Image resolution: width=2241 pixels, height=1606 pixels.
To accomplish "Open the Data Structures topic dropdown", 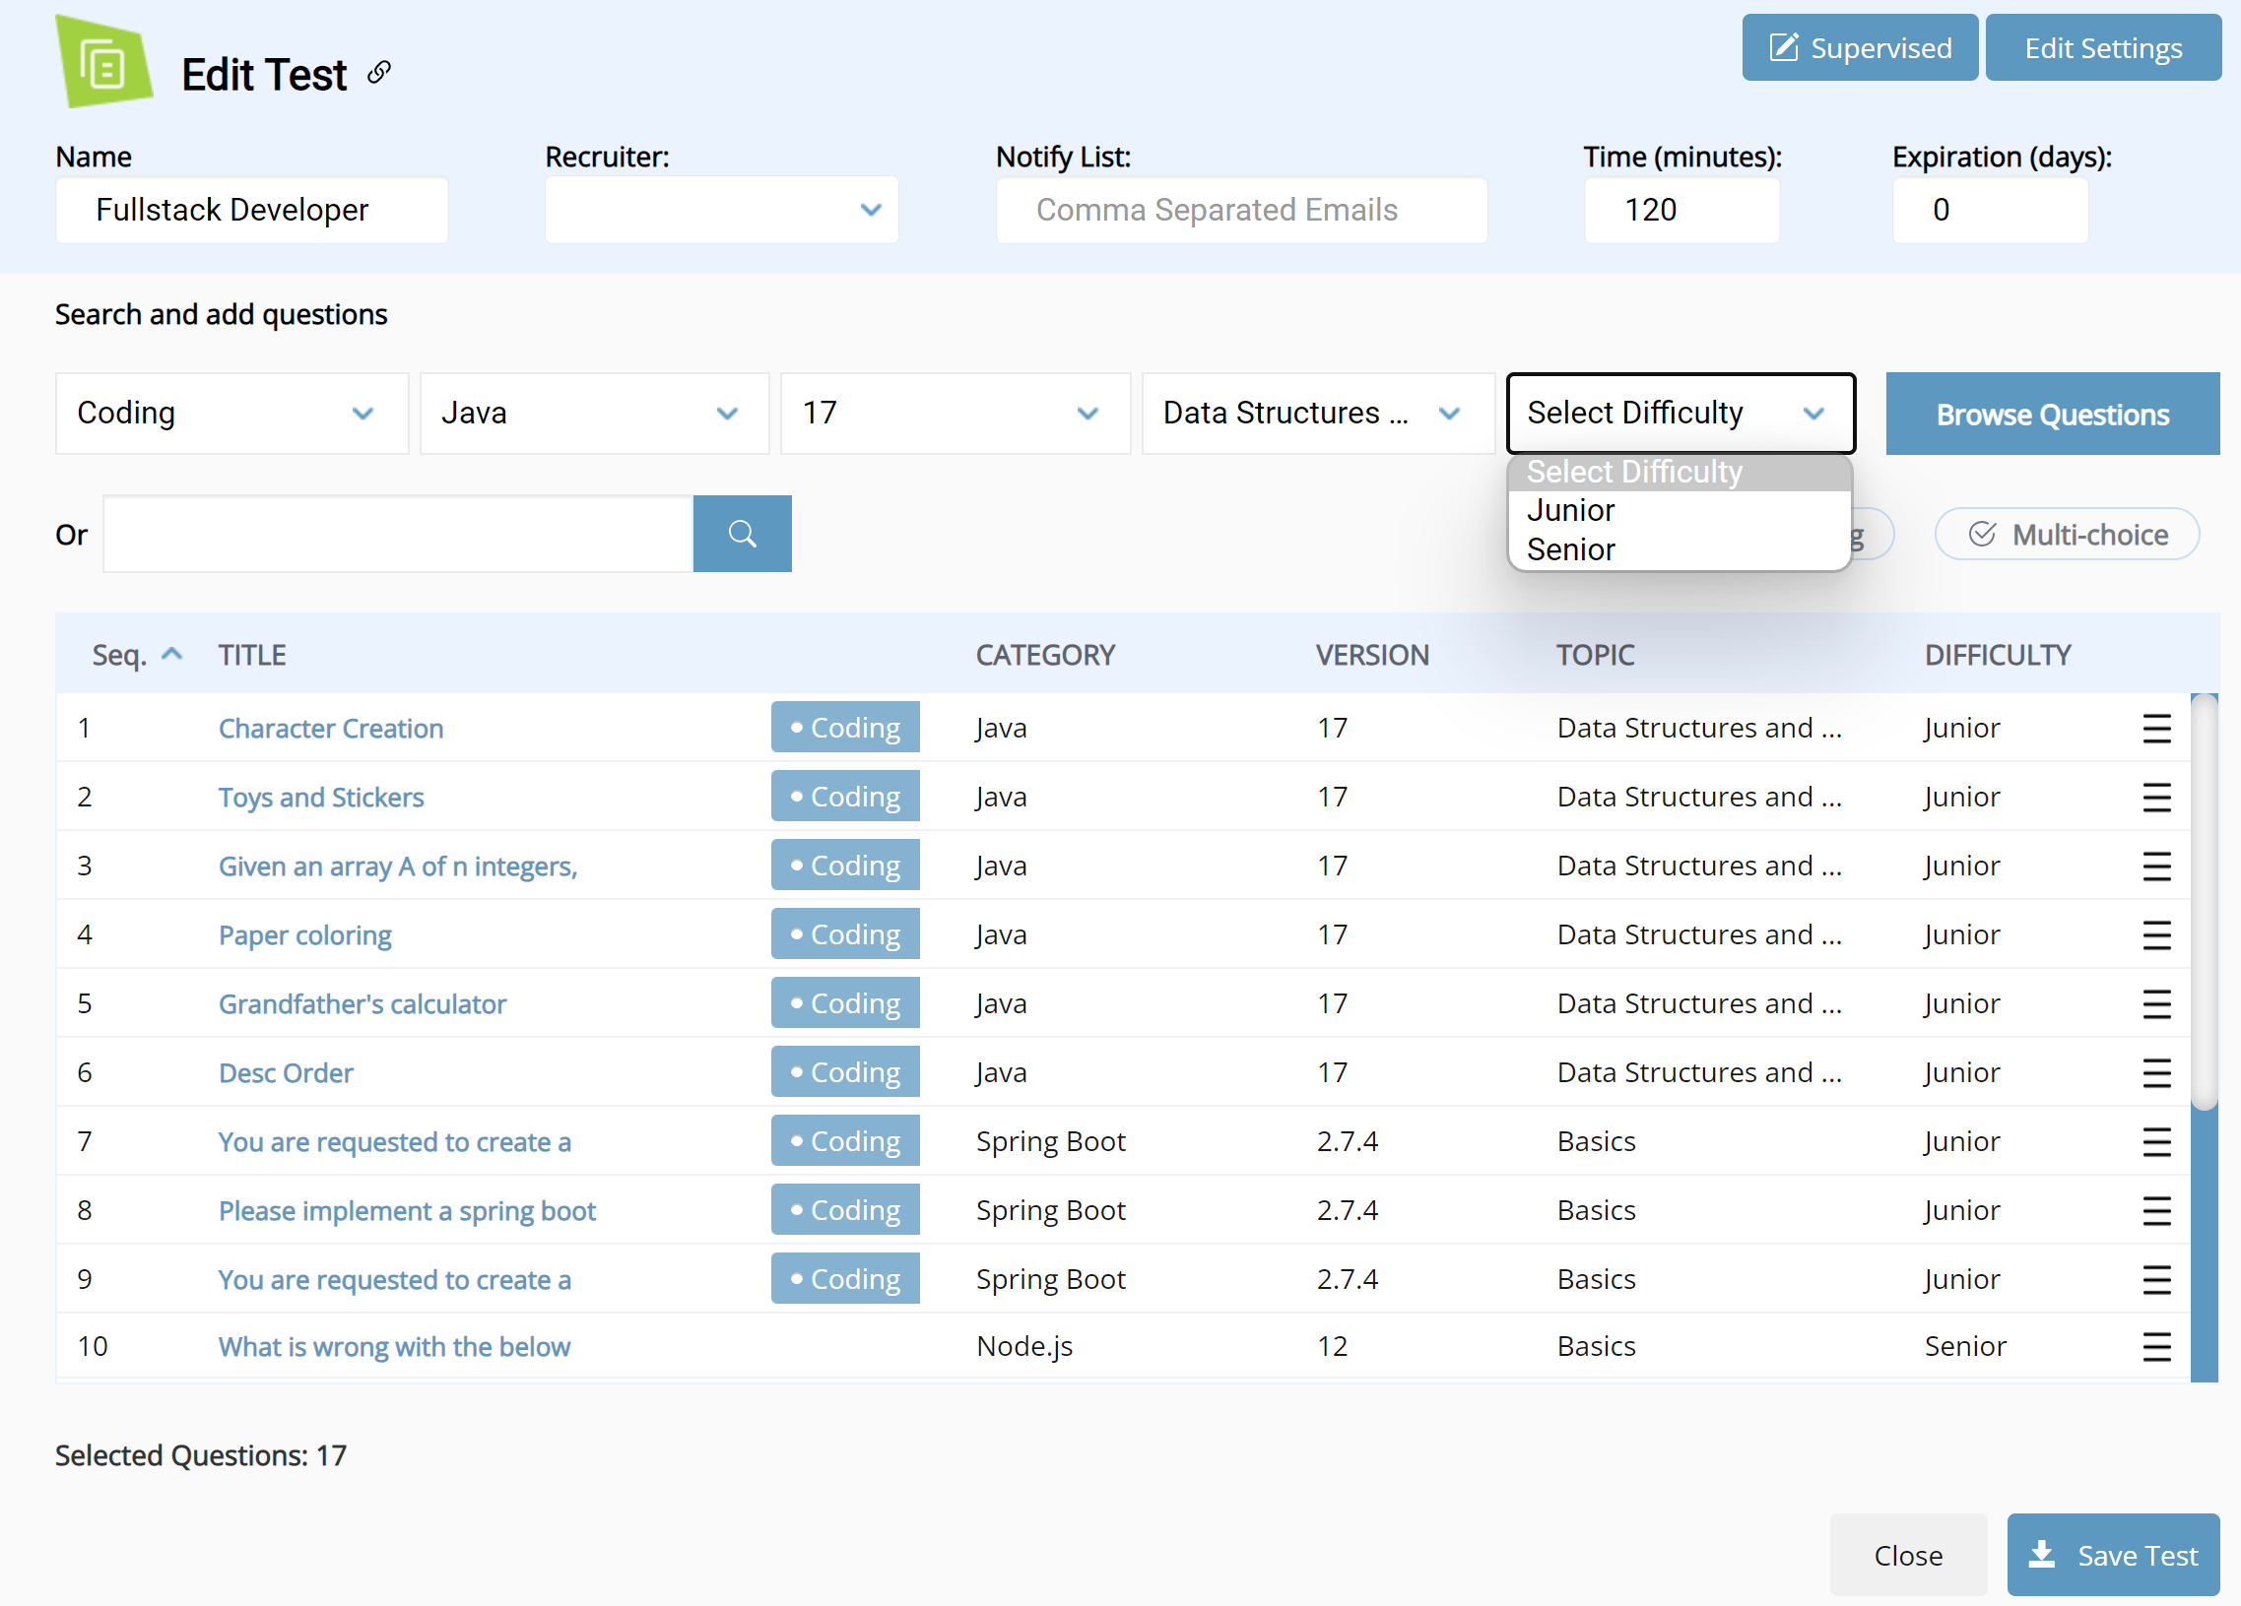I will tap(1318, 413).
